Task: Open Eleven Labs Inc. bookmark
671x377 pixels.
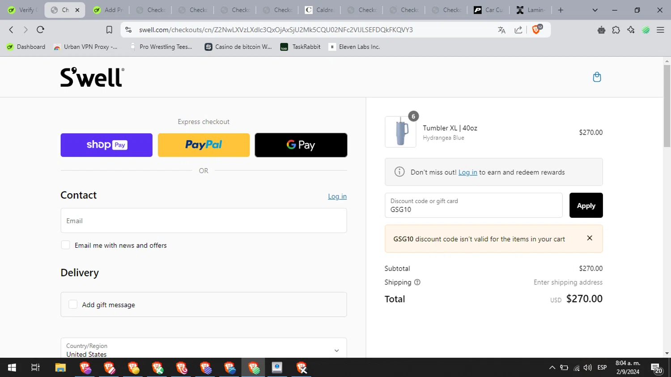Action: [355, 47]
